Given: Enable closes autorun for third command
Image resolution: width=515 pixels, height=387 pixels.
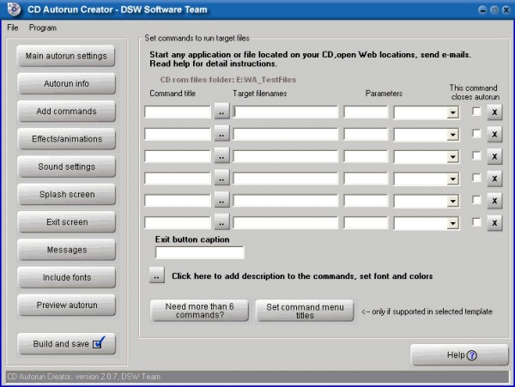Looking at the screenshot, I should click(476, 155).
